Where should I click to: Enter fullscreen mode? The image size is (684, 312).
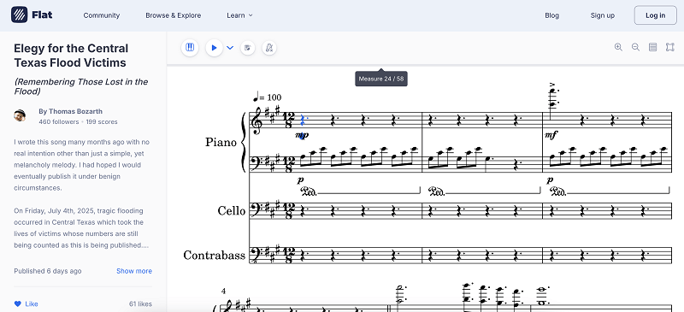click(670, 47)
